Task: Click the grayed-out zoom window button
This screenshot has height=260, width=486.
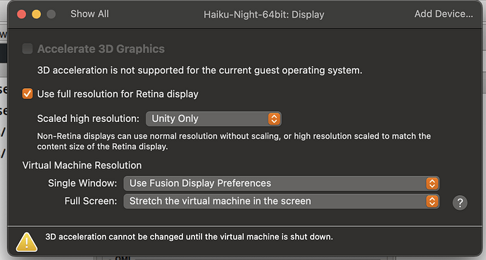Action: (51, 14)
